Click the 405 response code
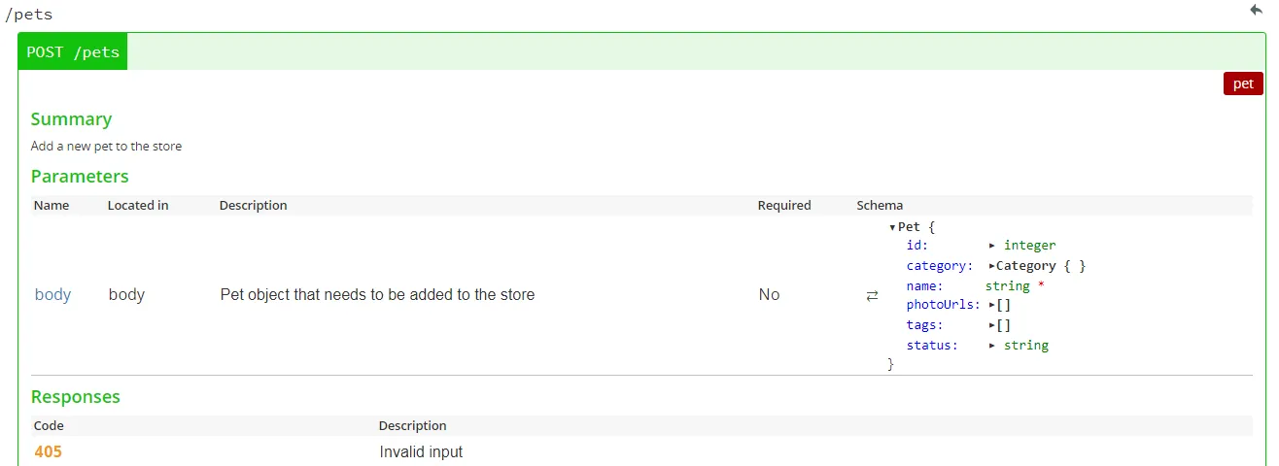This screenshot has width=1279, height=466. pos(48,451)
